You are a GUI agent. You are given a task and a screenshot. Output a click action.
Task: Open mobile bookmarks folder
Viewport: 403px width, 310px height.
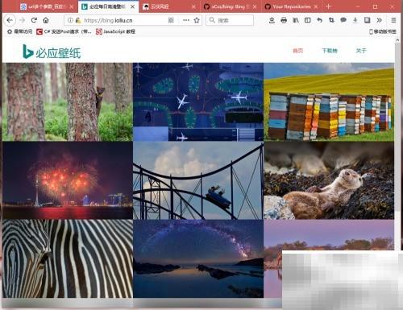[x=383, y=31]
